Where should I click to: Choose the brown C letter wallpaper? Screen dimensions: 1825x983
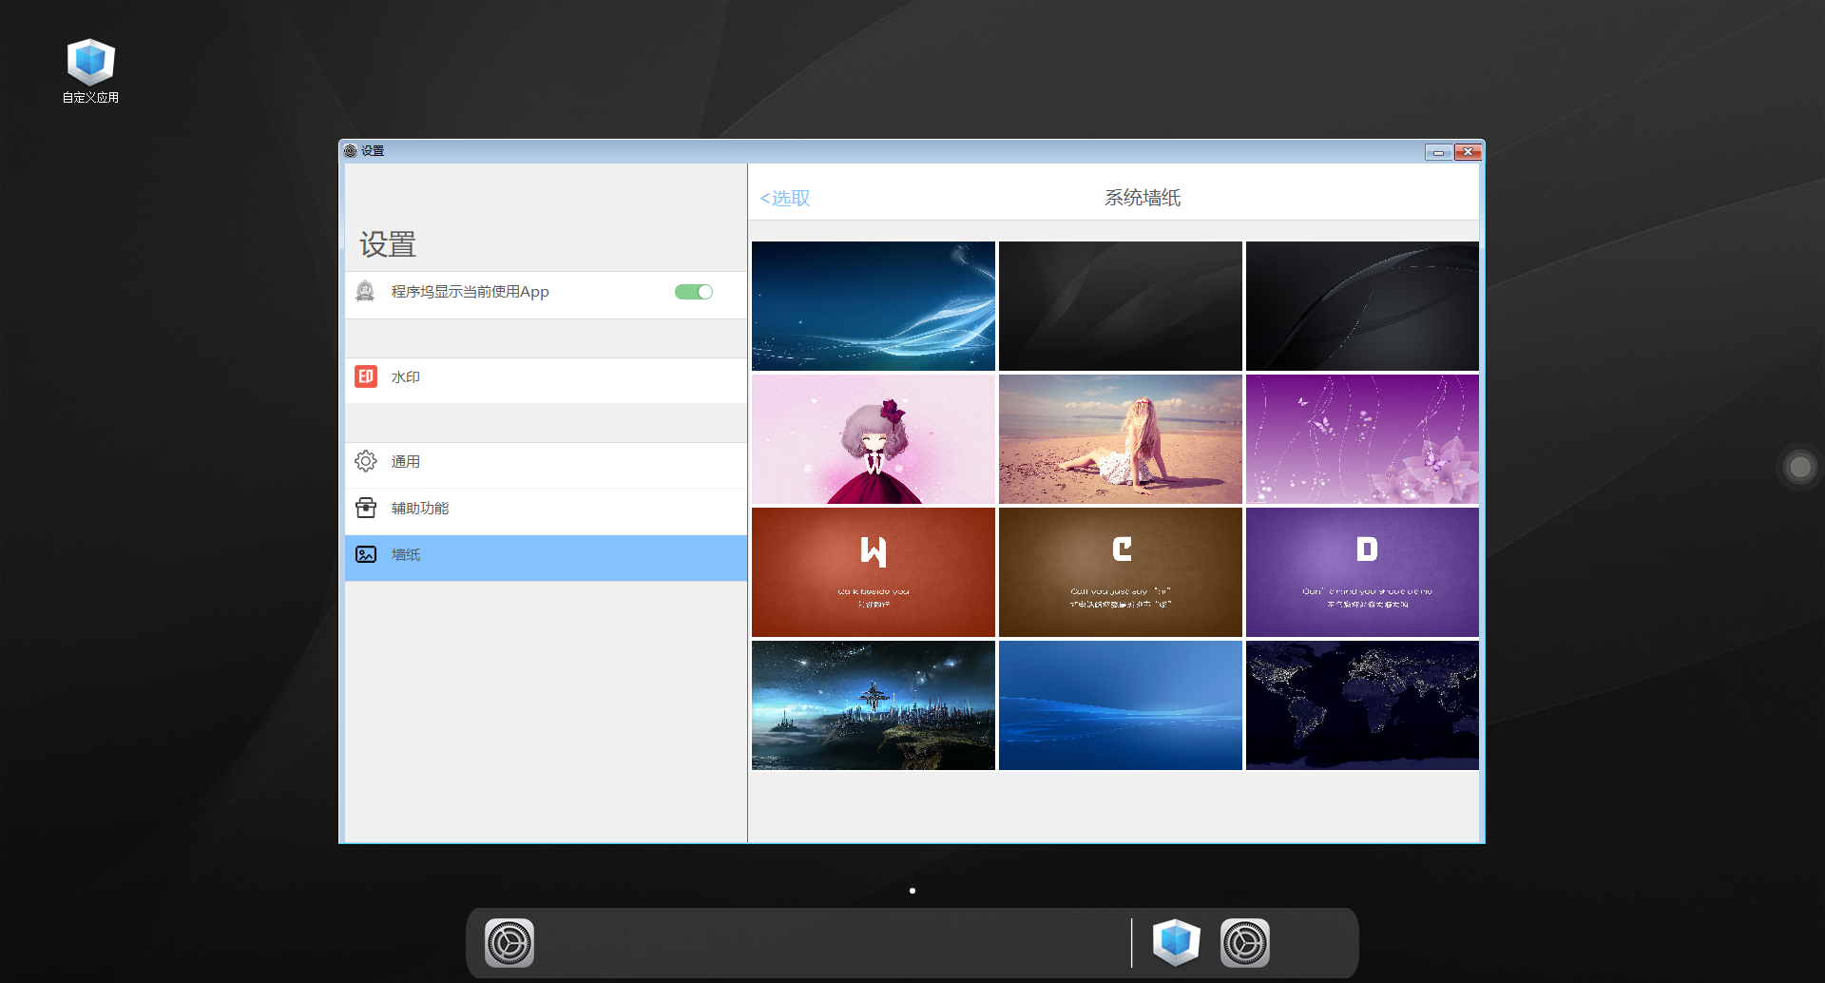[x=1121, y=572]
